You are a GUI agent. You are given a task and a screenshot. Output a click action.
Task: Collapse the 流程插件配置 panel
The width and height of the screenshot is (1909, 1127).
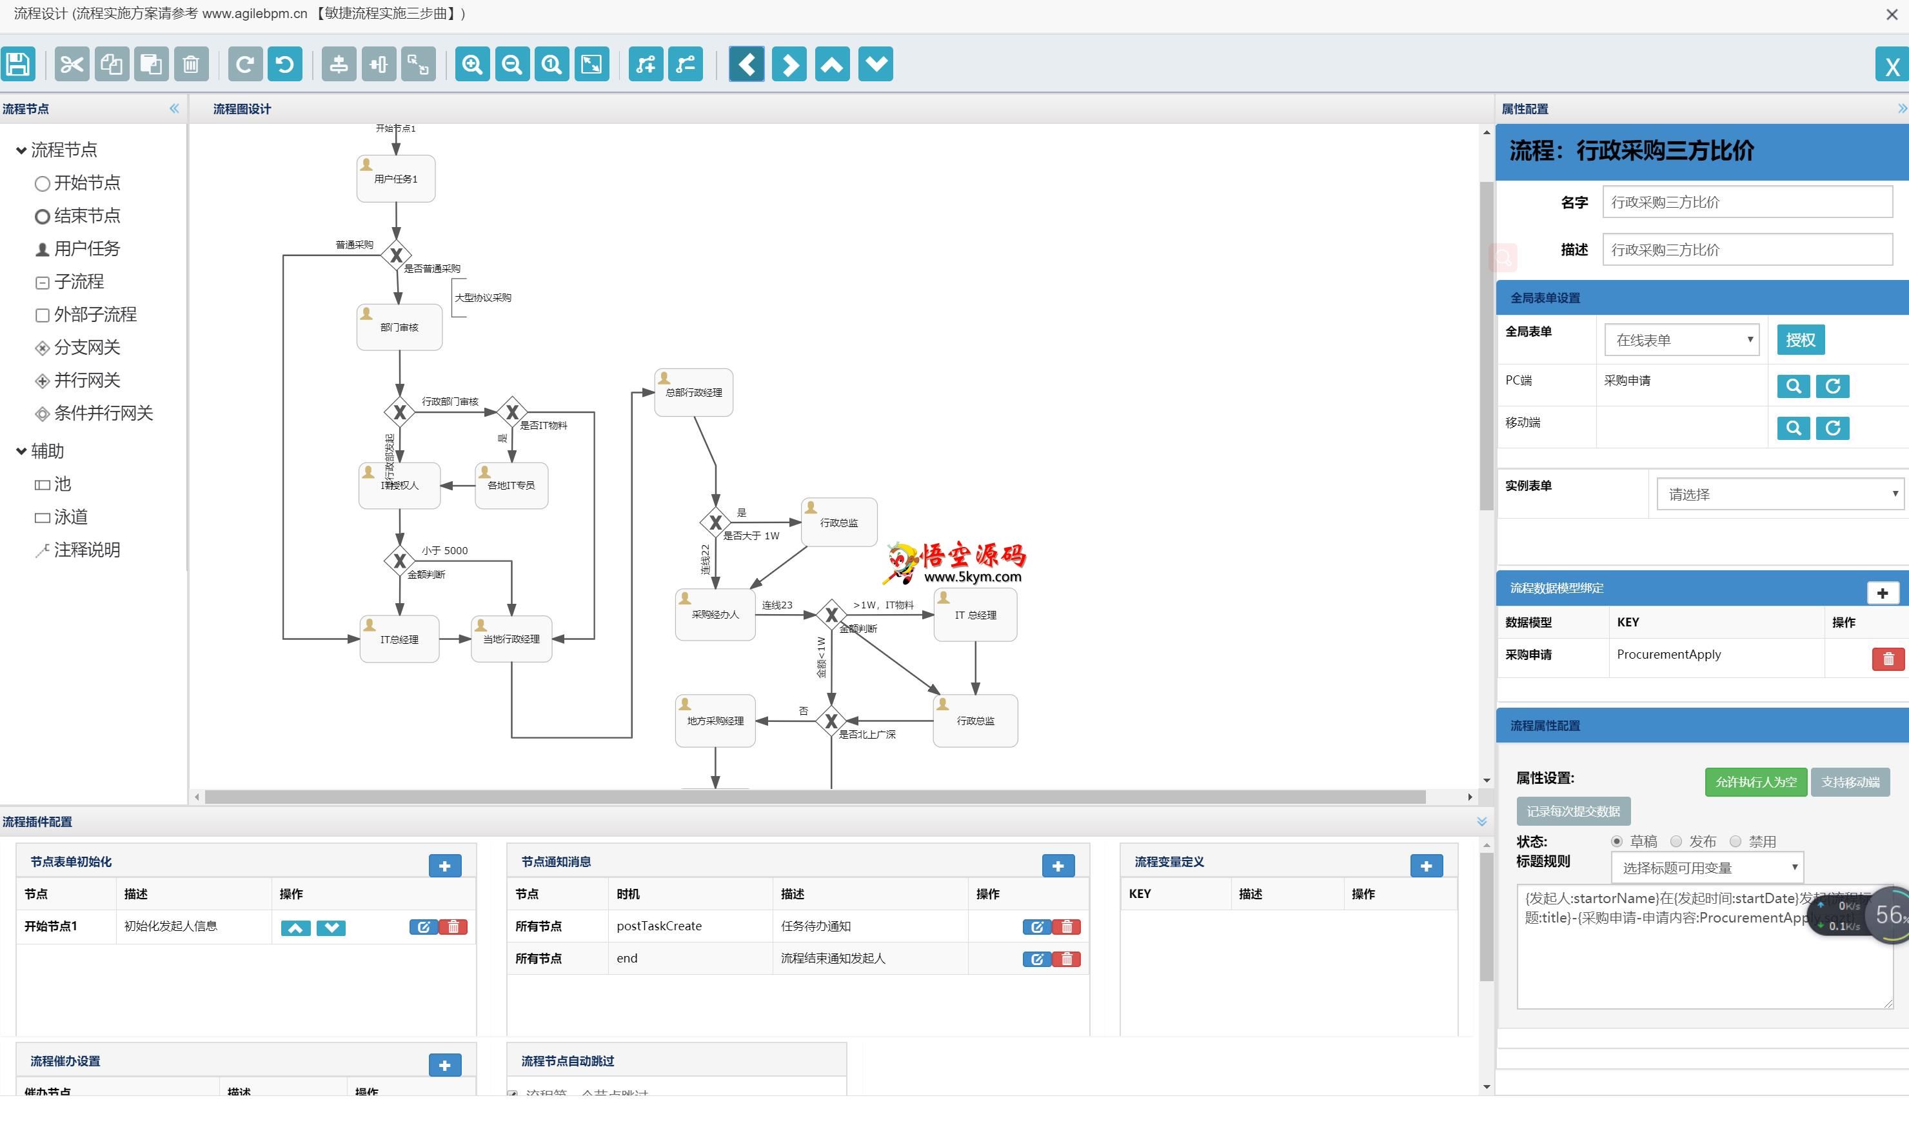[x=1481, y=822]
